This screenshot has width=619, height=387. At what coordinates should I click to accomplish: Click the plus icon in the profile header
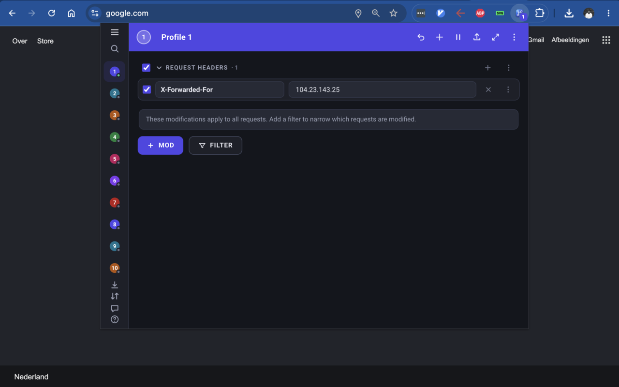point(440,37)
